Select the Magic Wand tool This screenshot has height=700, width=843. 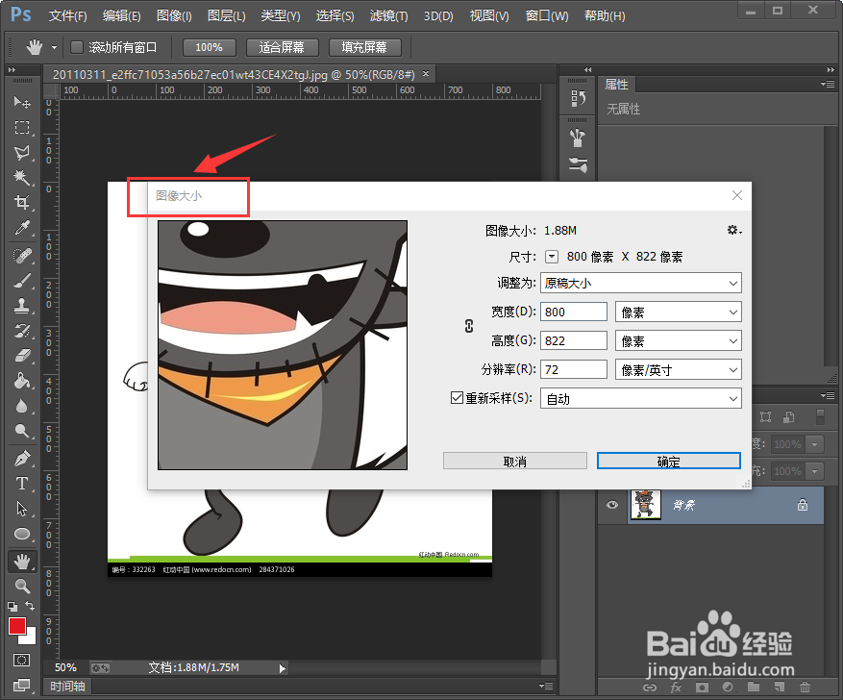pyautogui.click(x=22, y=178)
